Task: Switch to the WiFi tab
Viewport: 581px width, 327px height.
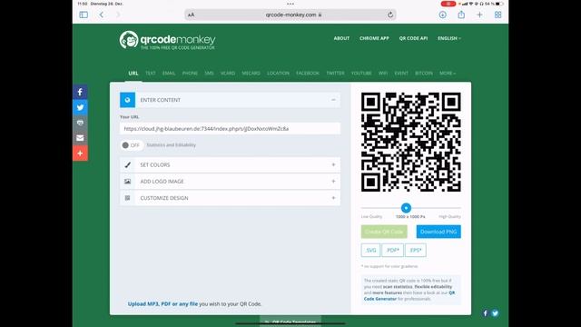Action: [x=383, y=73]
